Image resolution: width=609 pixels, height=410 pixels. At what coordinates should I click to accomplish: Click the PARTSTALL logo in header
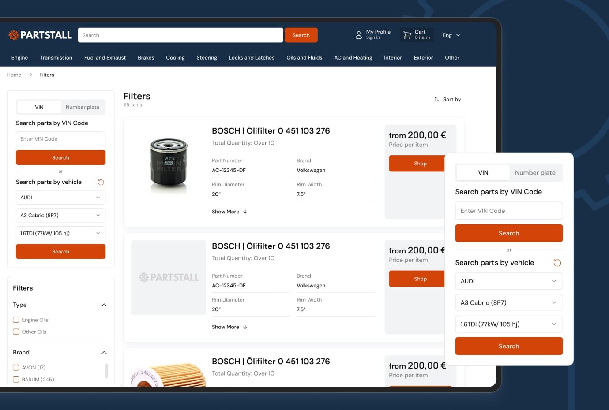(x=40, y=35)
